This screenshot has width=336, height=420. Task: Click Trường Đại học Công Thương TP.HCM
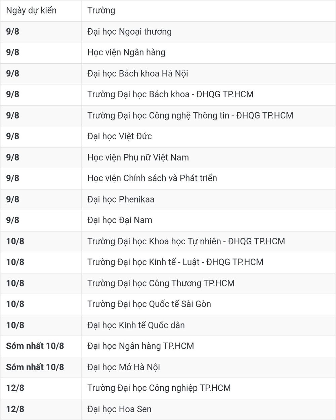(x=161, y=283)
